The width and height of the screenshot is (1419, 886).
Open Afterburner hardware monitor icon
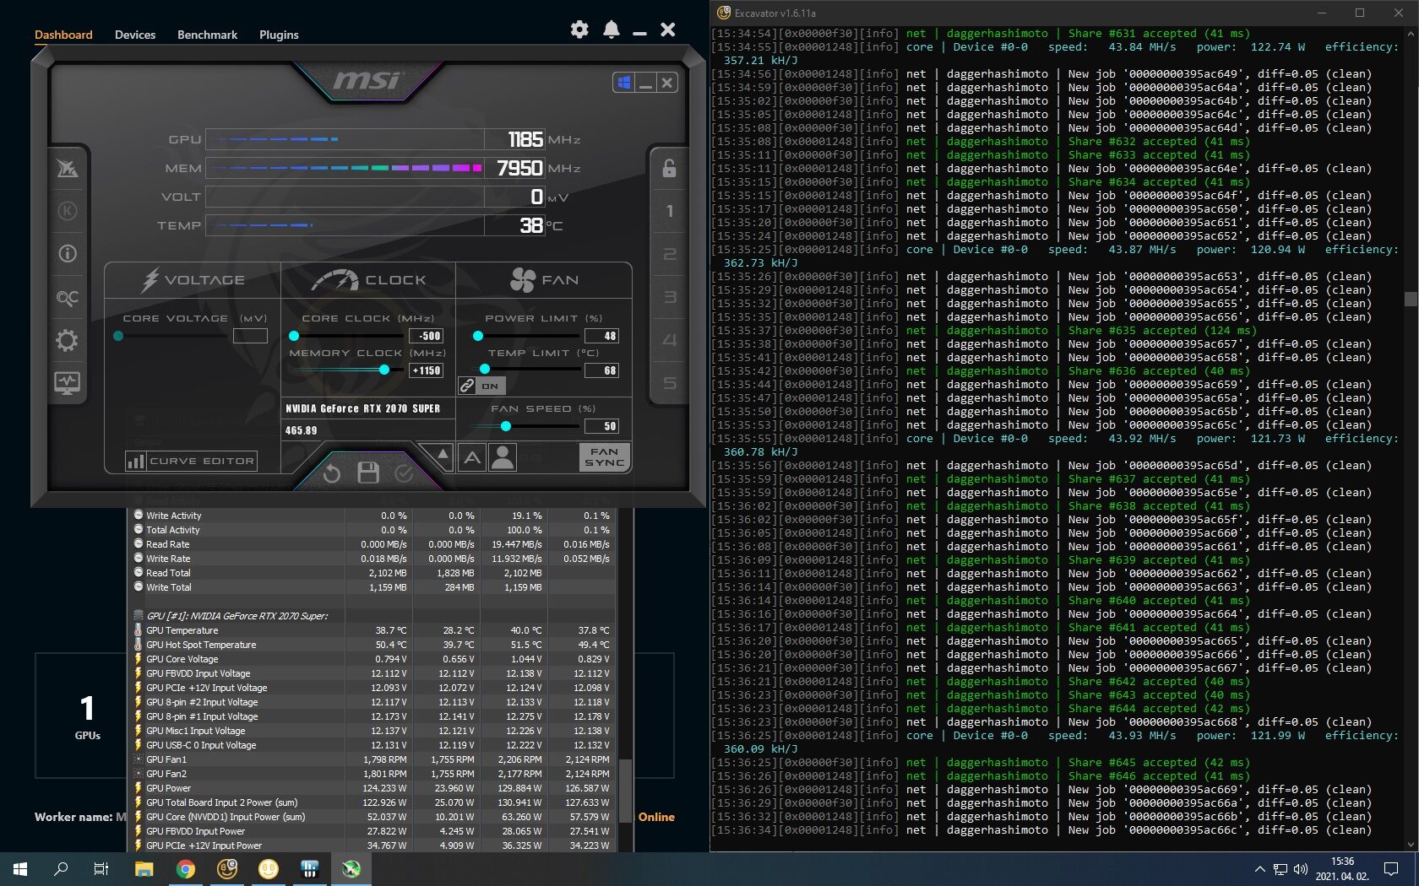pos(68,383)
